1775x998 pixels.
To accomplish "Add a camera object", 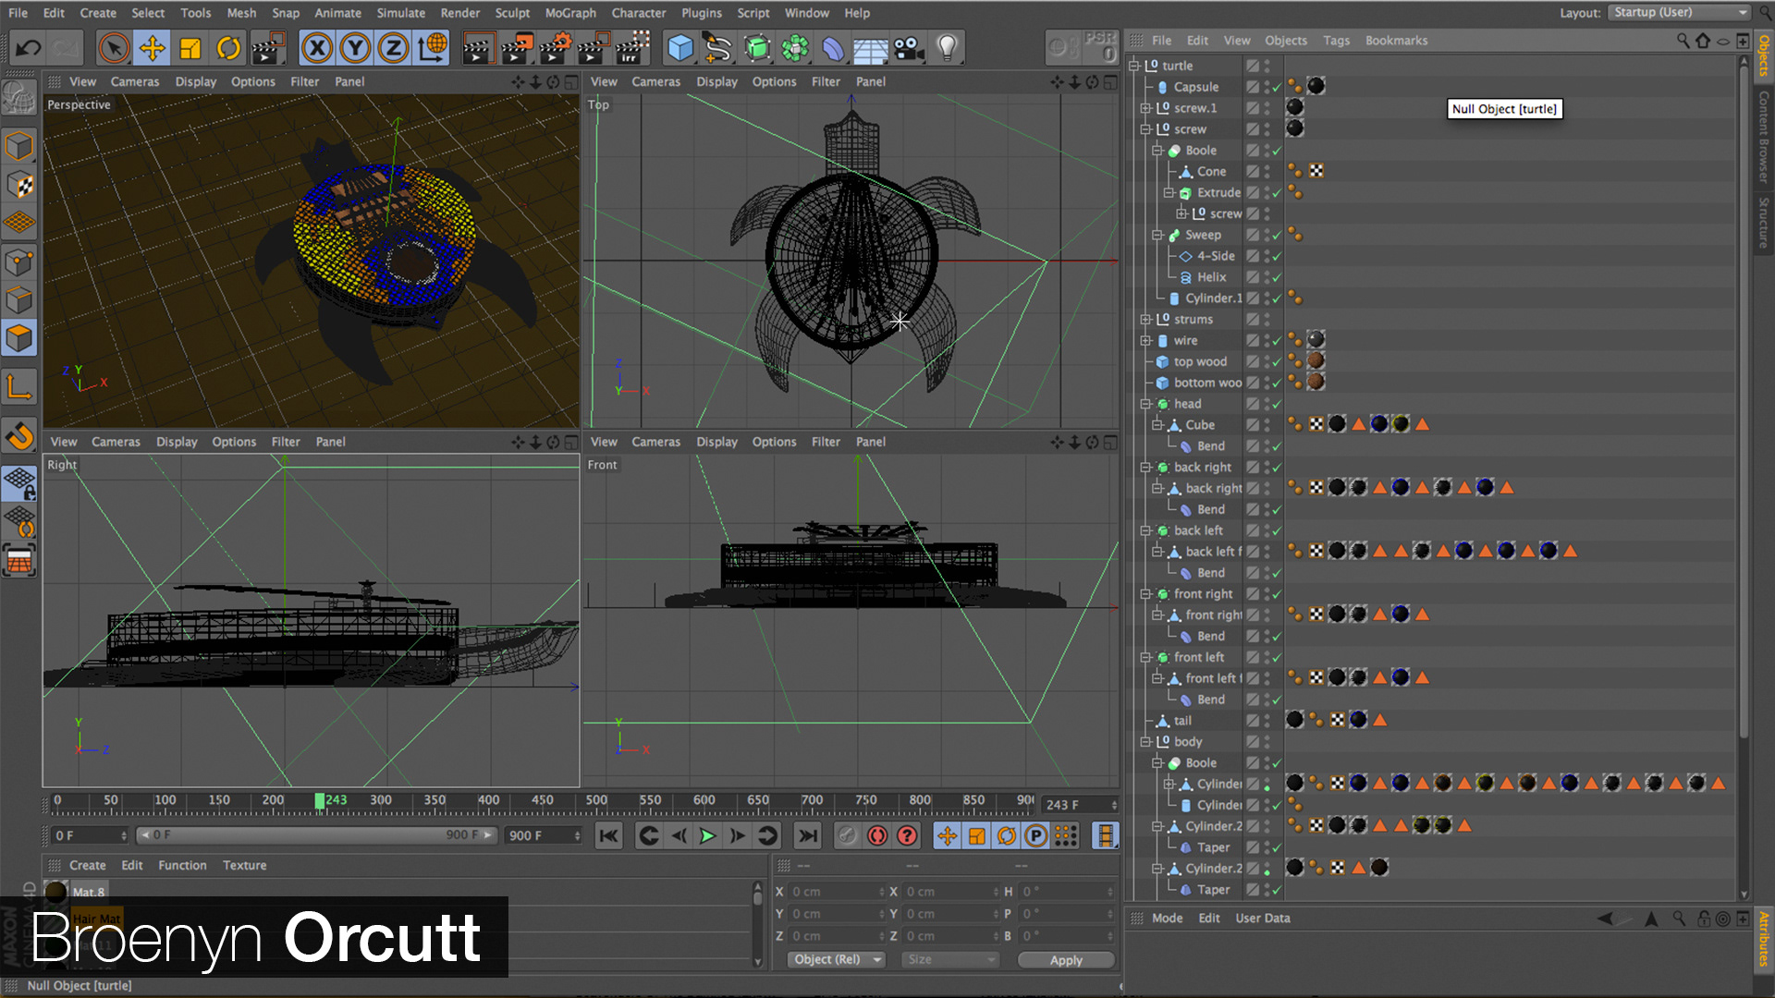I will pyautogui.click(x=910, y=47).
